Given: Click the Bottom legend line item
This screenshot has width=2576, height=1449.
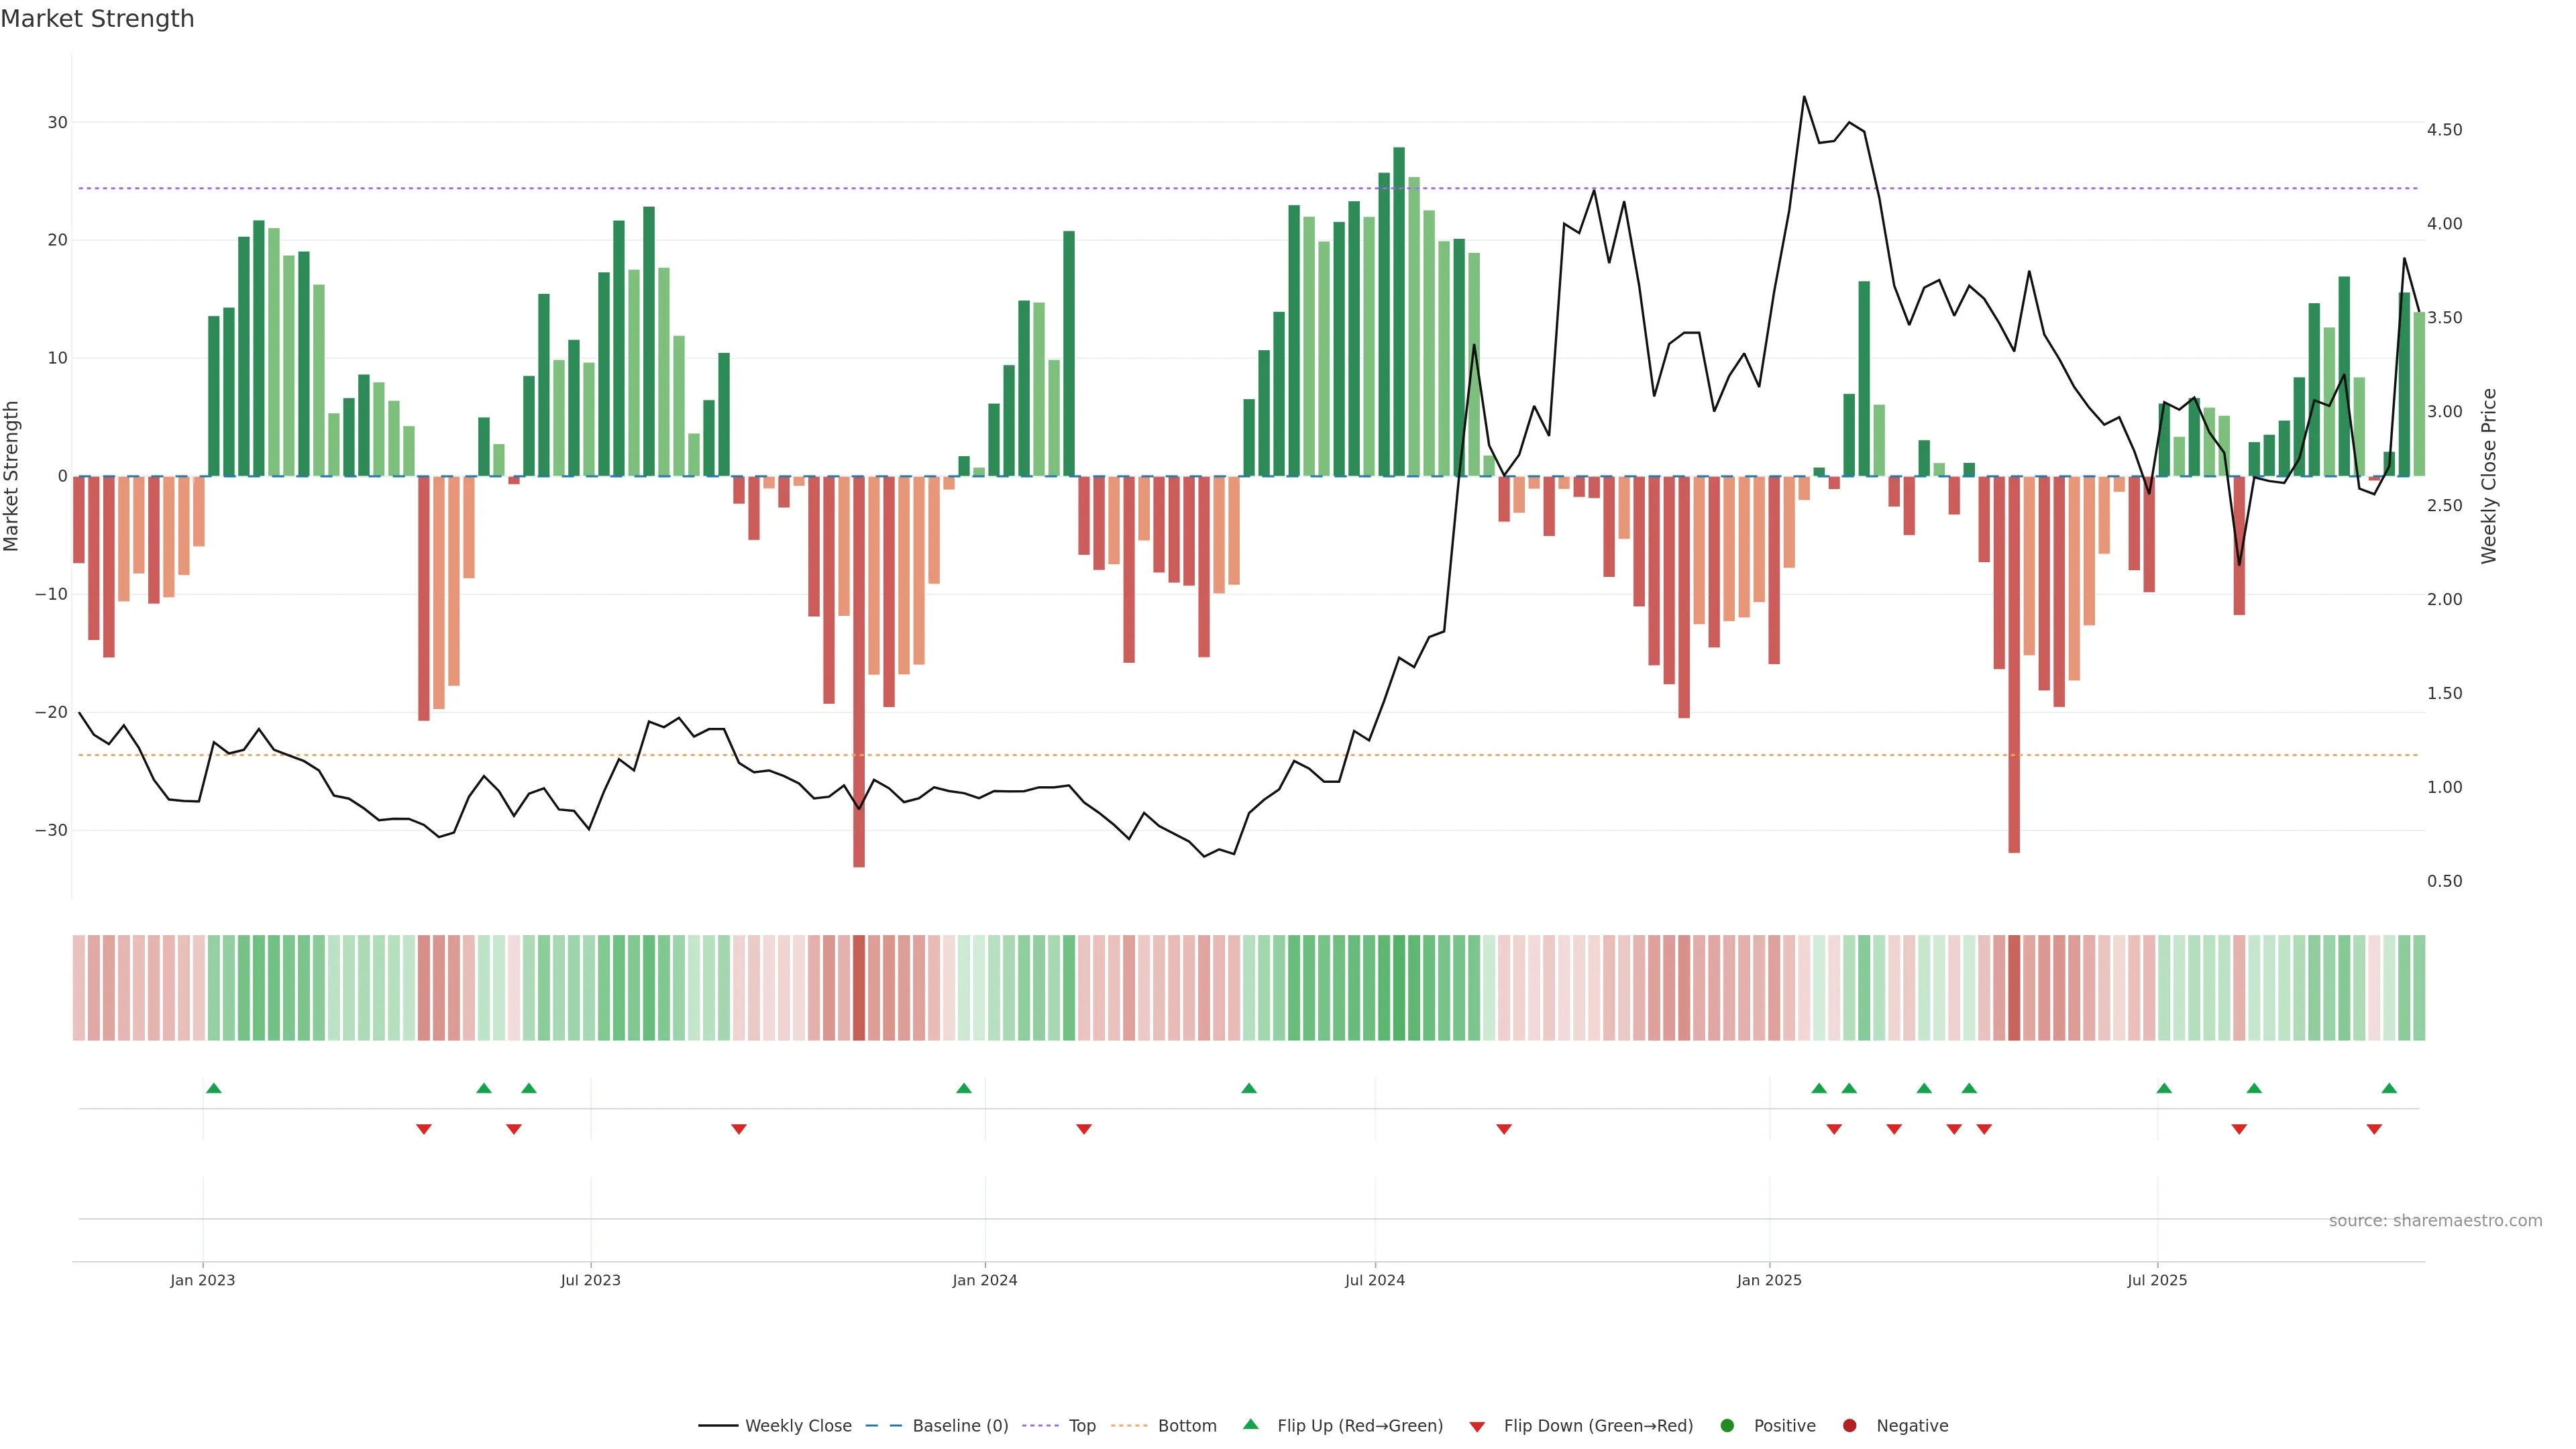Looking at the screenshot, I should 1186,1426.
